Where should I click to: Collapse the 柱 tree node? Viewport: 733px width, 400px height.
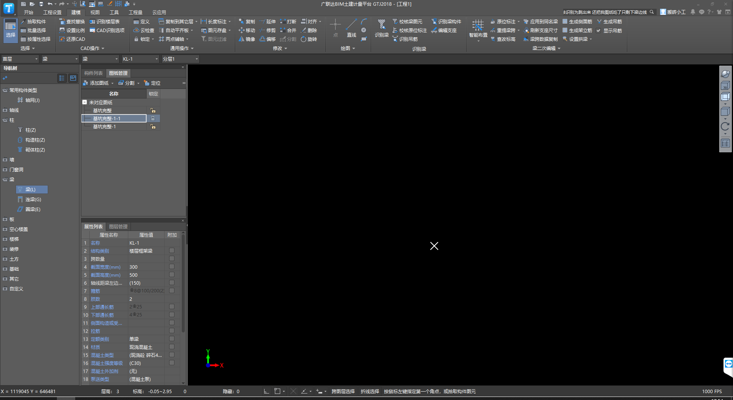click(5, 120)
